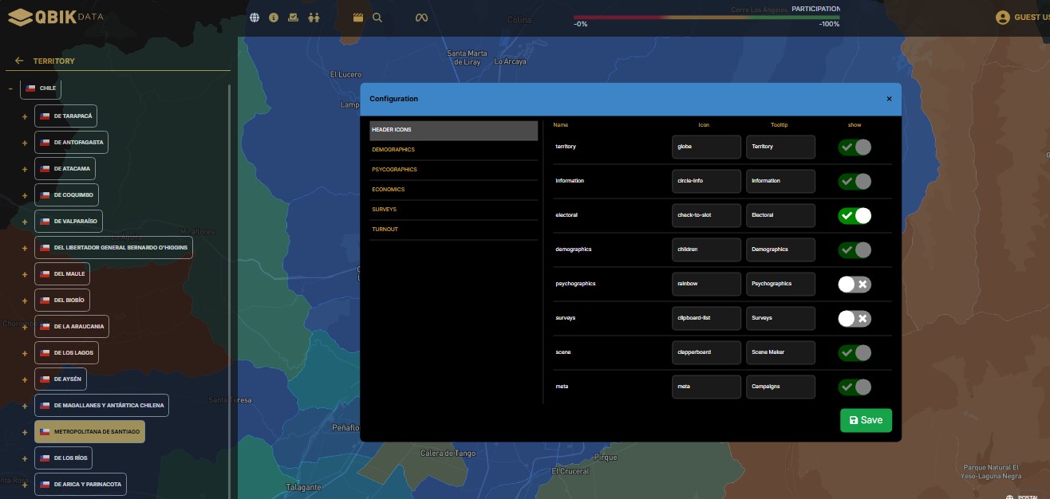The height and width of the screenshot is (499, 1050).
Task: Launch Scene Maker via clapperboard icon
Action: tap(358, 18)
